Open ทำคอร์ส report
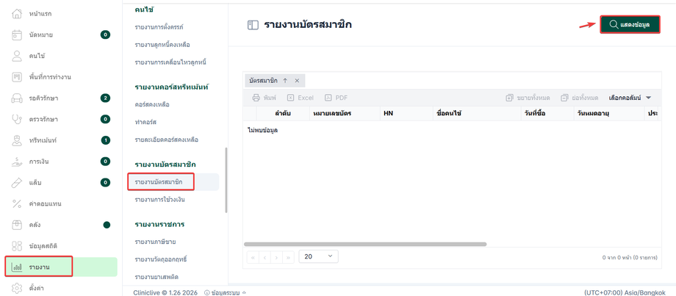The image size is (676, 296). (x=145, y=123)
